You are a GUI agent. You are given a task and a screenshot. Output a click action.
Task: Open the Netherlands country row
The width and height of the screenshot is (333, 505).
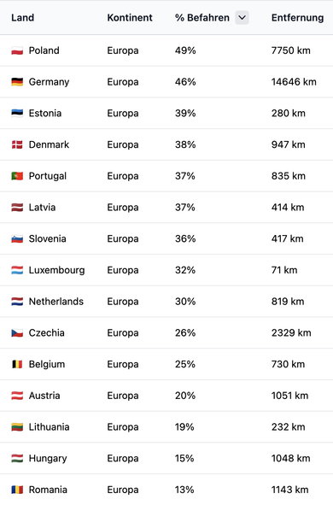point(166,302)
